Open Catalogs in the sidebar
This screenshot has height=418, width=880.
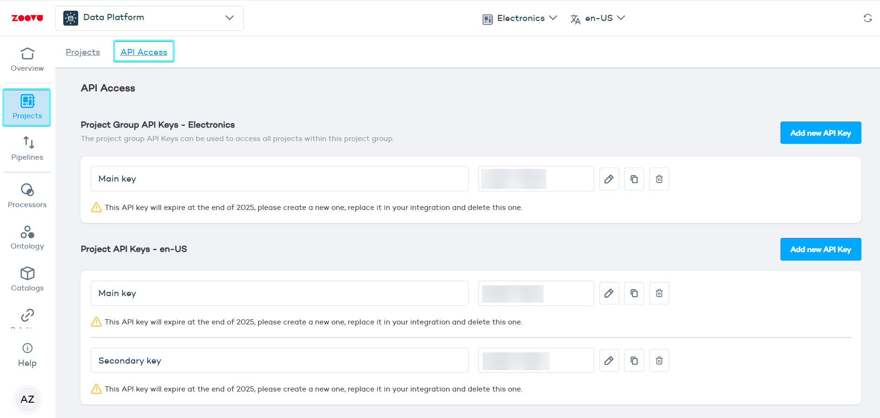(27, 279)
